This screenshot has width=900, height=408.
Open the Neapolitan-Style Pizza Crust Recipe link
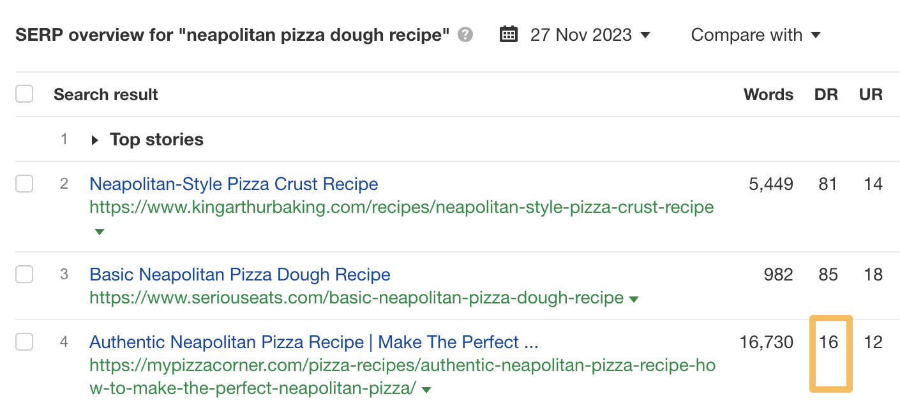coord(234,184)
